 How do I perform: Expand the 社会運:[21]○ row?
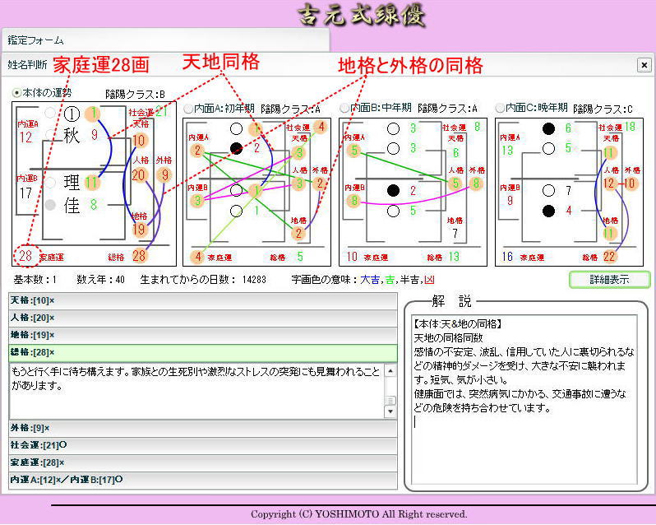203,445
